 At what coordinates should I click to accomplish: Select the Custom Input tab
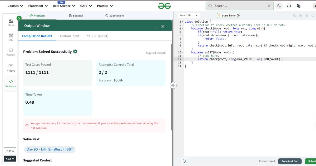(70, 36)
